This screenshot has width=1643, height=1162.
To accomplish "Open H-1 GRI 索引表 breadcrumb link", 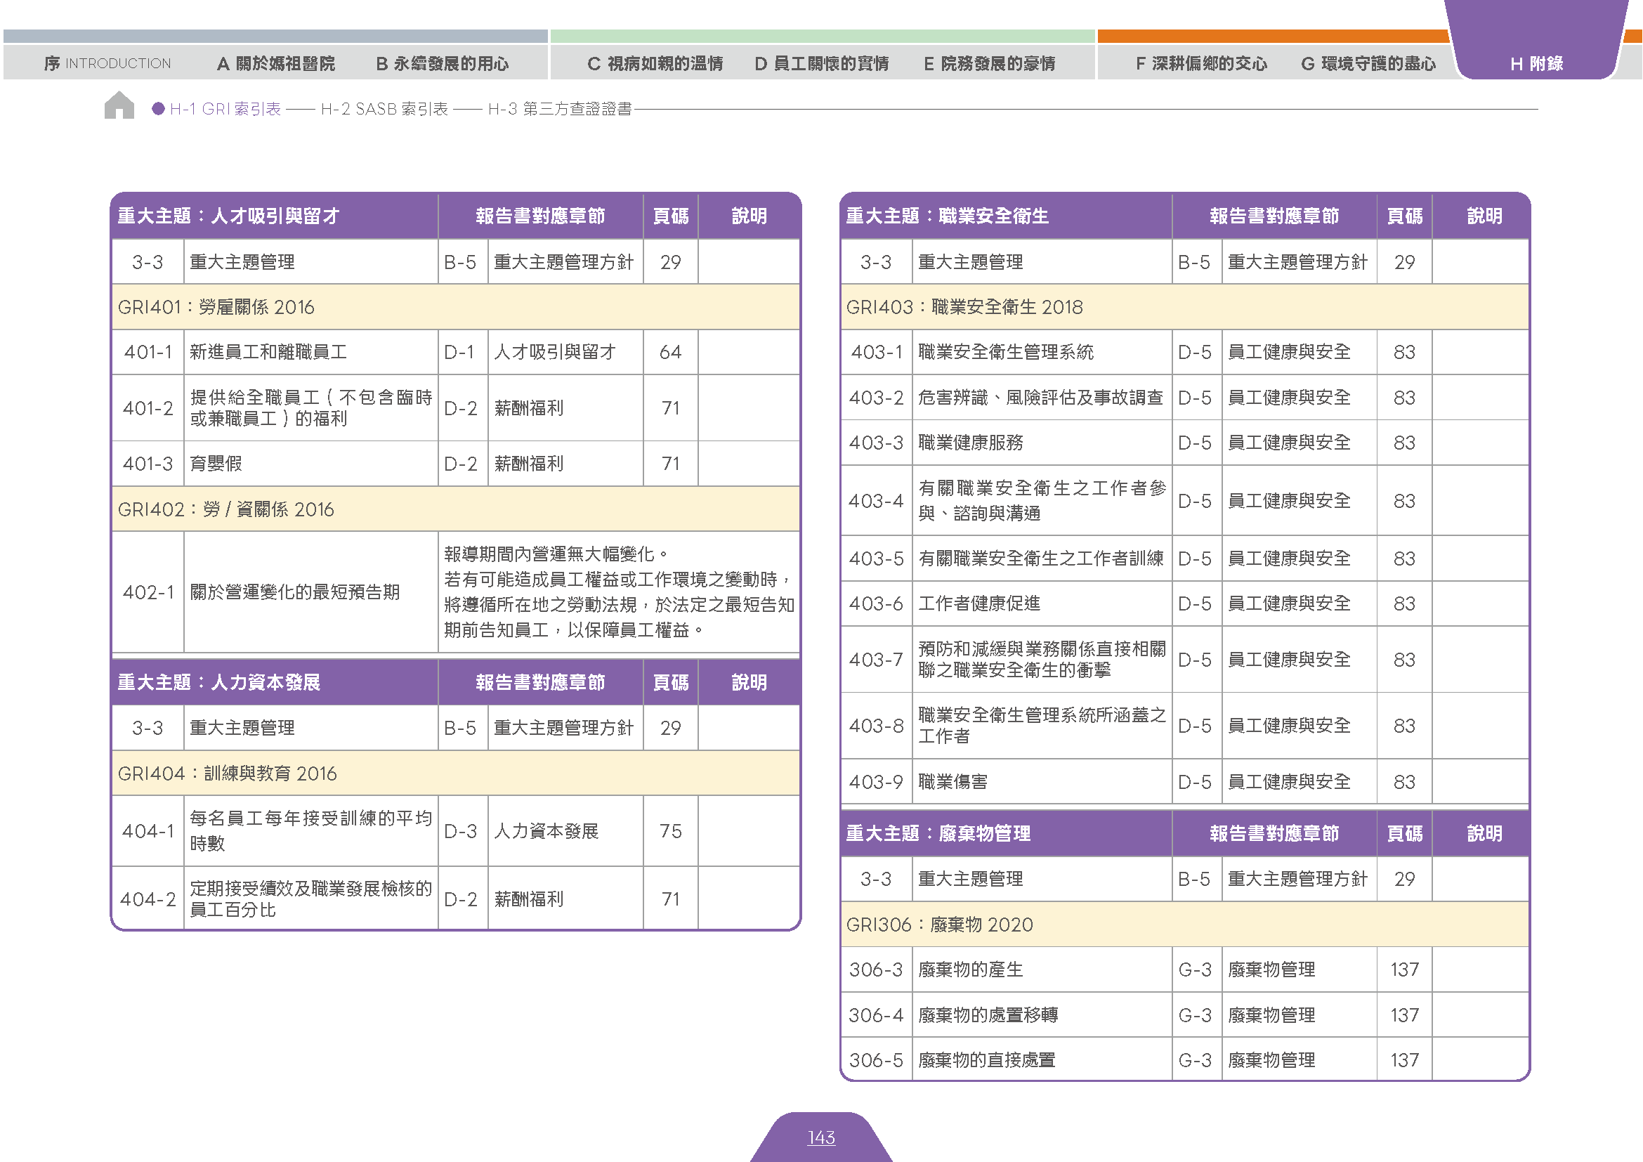I will 225,109.
